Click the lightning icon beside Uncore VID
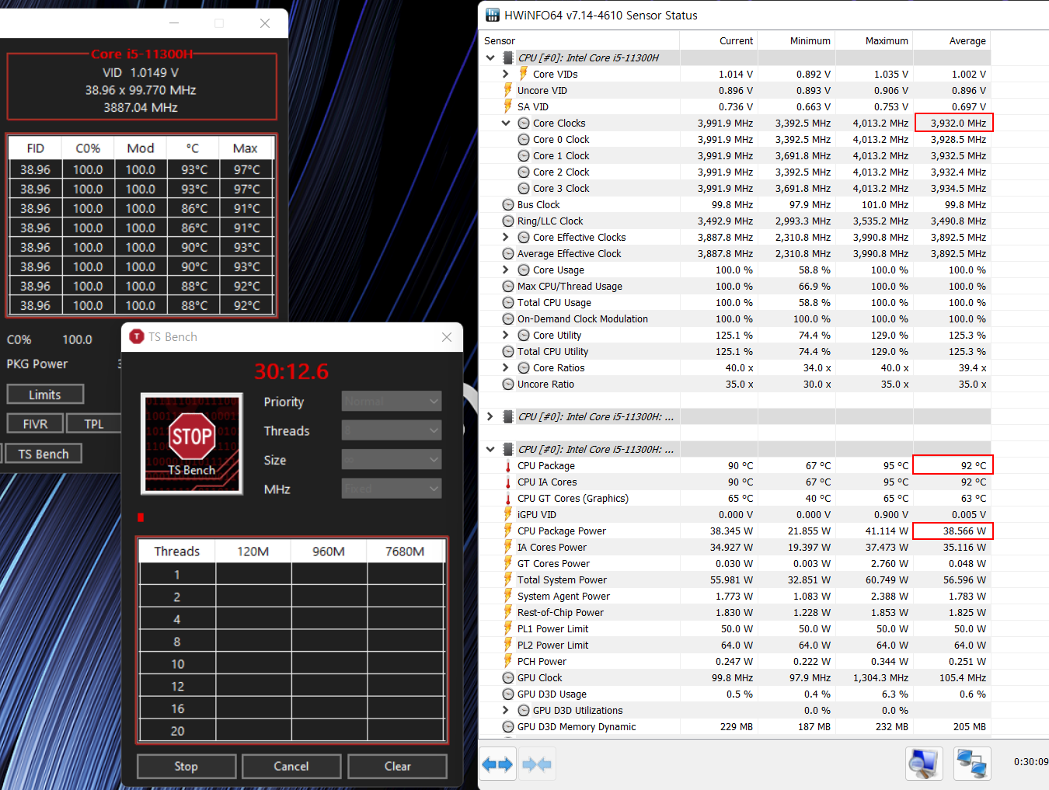 tap(508, 91)
